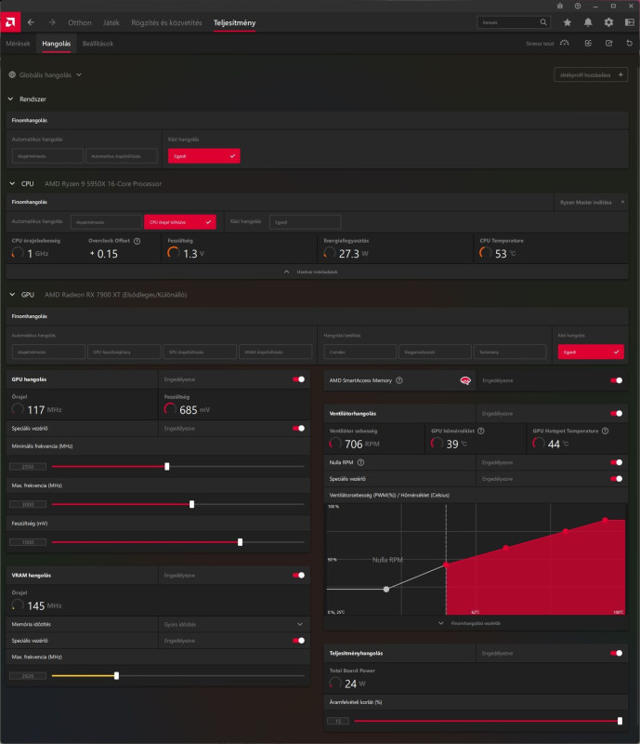Select VRAM órajeltúlhúzás preset

(276, 352)
